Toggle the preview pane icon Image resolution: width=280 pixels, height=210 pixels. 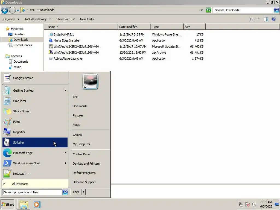pyautogui.click(x=266, y=19)
